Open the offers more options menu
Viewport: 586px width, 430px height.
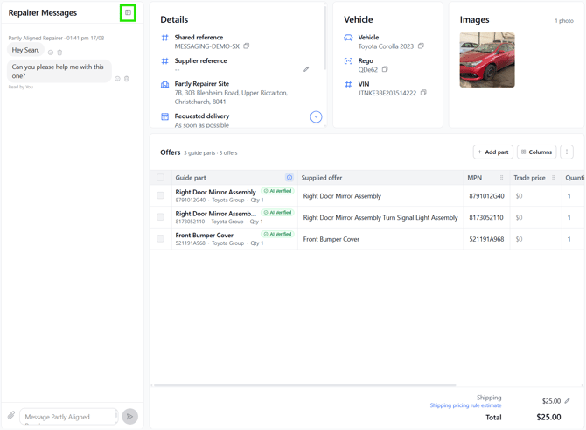point(567,152)
